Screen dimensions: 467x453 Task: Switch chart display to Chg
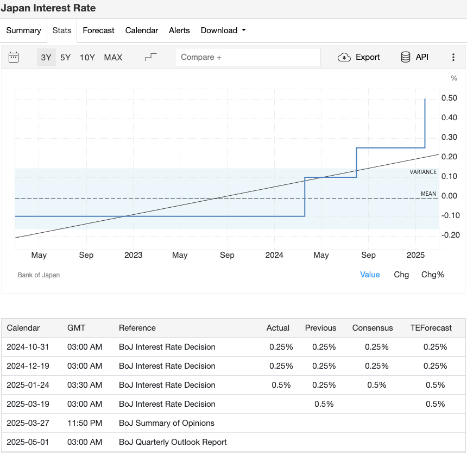click(x=401, y=275)
